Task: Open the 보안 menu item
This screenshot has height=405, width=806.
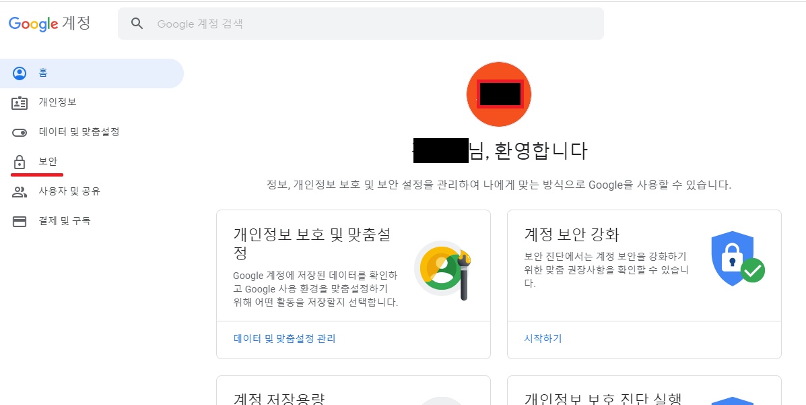Action: 48,162
